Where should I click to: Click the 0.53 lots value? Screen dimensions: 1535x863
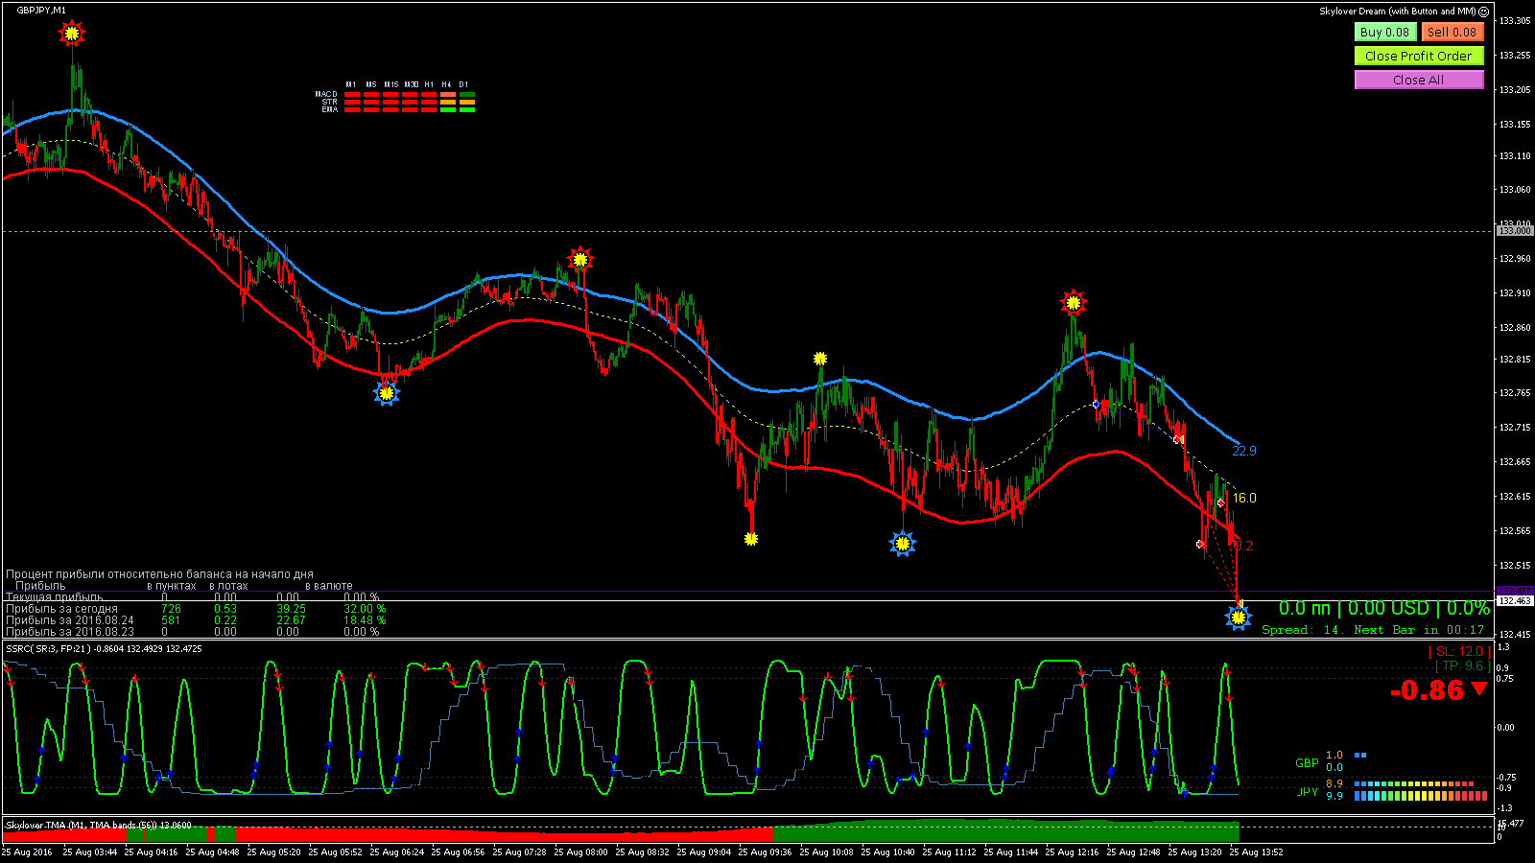coord(225,609)
